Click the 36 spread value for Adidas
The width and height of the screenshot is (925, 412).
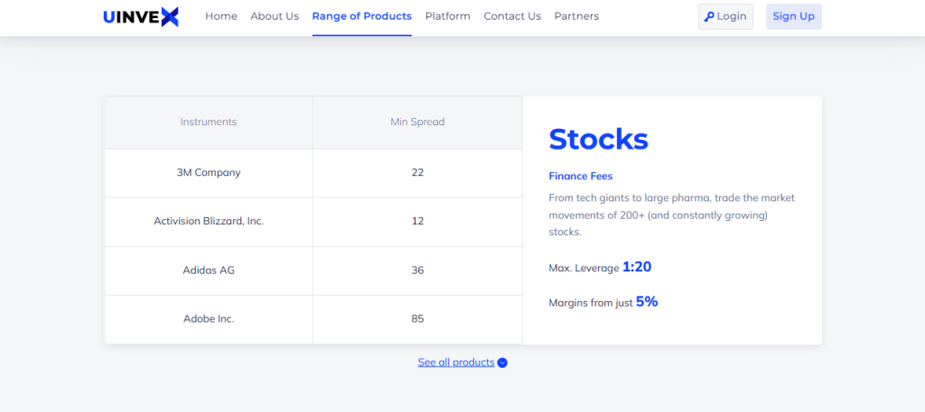click(x=417, y=270)
